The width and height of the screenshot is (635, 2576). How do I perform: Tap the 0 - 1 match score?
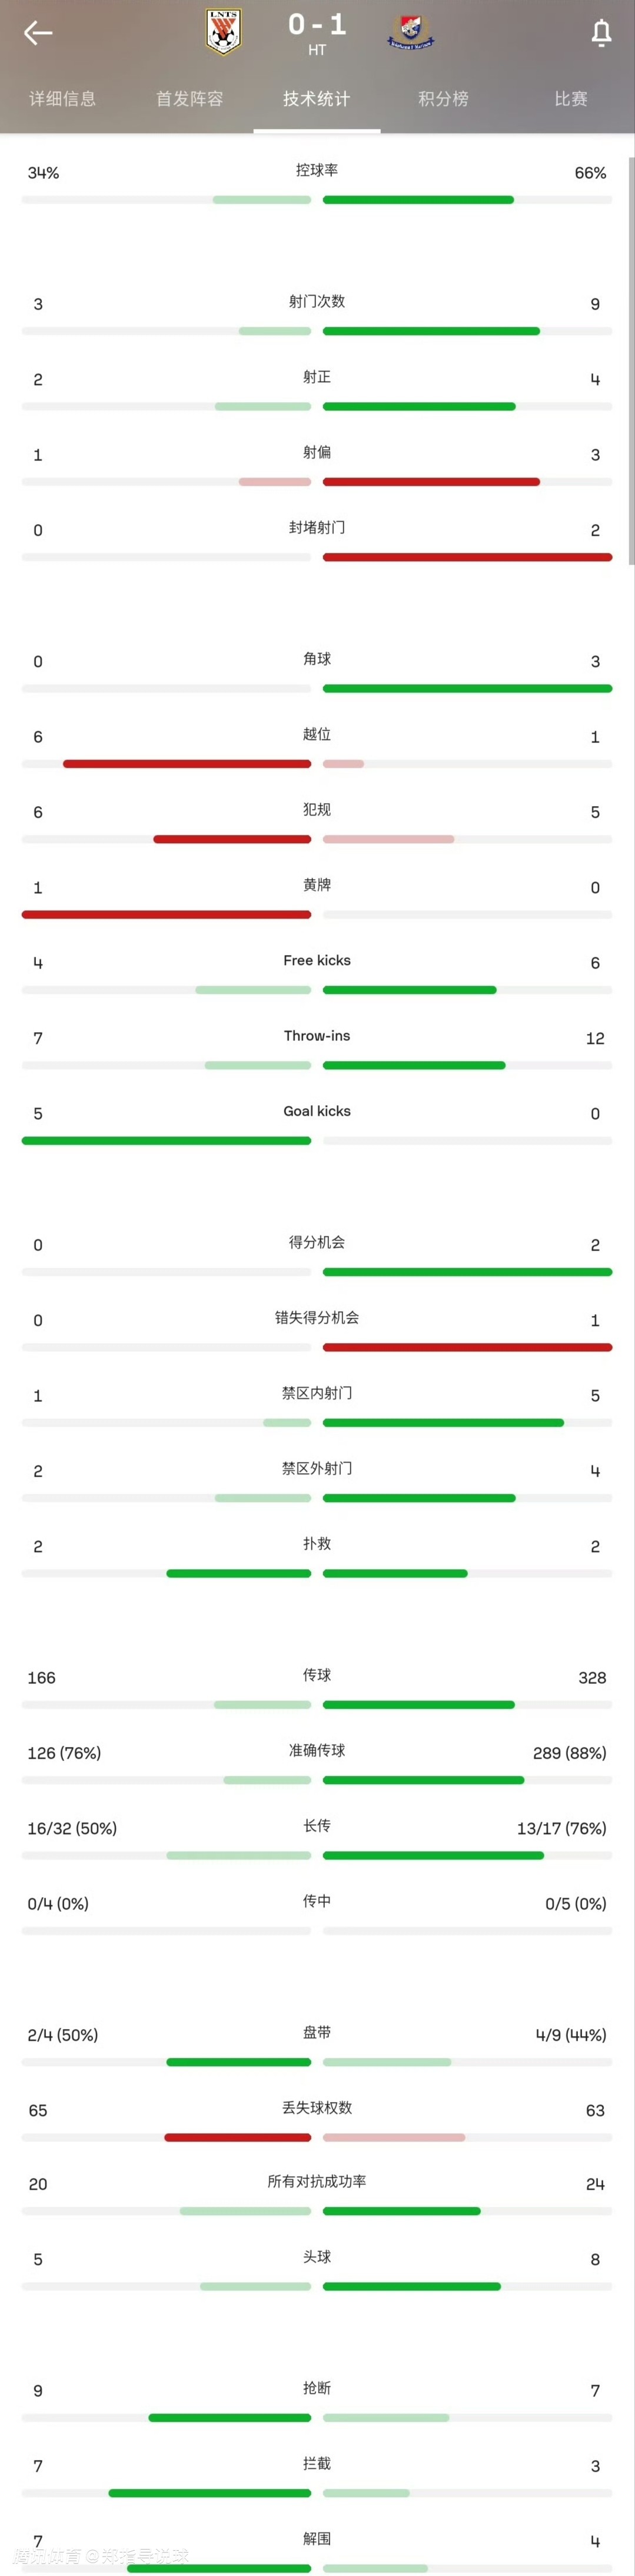coord(317,24)
